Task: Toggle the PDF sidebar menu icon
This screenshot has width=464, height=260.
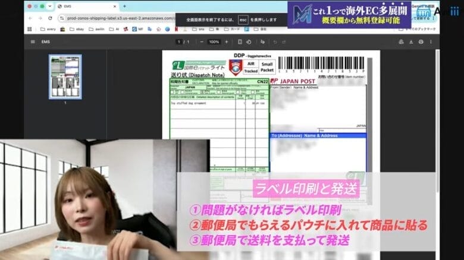Action: 33,42
